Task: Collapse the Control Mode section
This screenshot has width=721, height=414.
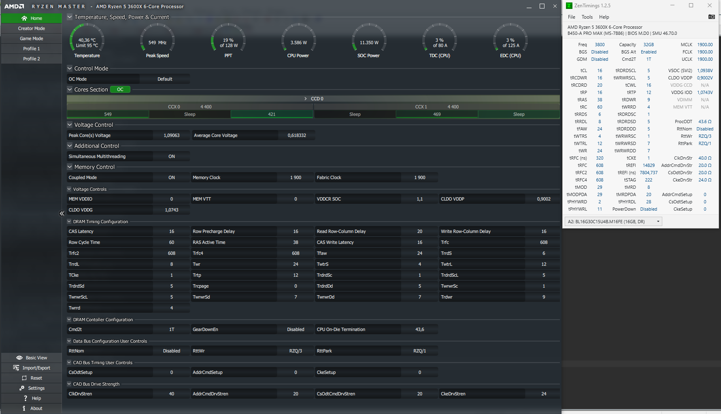Action: pos(70,68)
